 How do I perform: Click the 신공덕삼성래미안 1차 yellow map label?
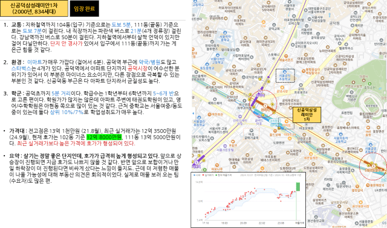(x=307, y=115)
